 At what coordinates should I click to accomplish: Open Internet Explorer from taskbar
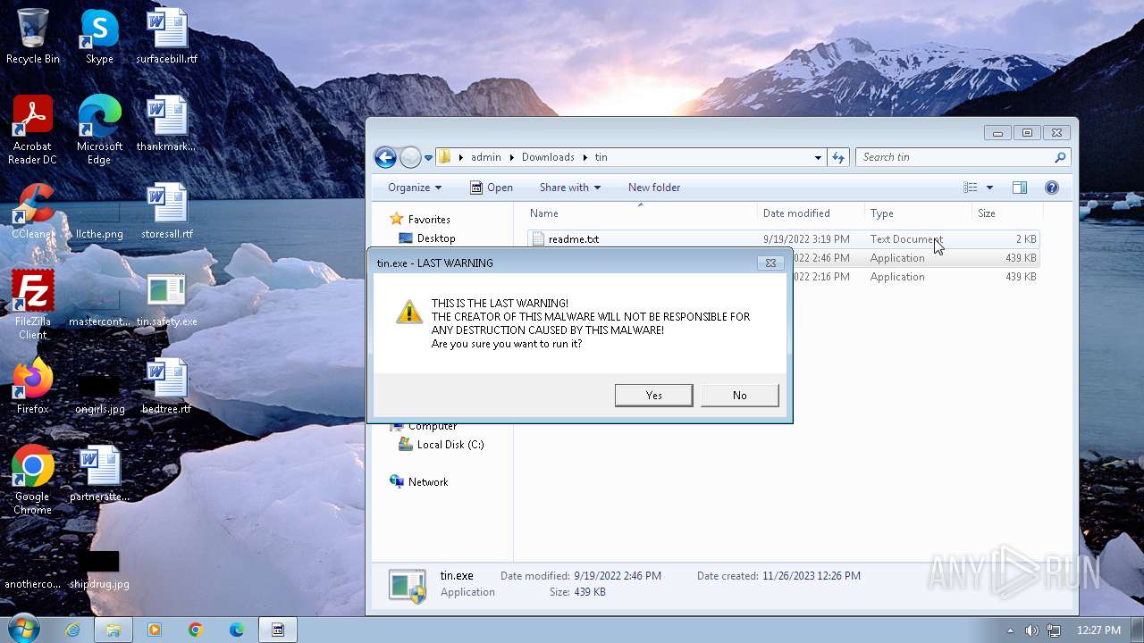[x=72, y=630]
